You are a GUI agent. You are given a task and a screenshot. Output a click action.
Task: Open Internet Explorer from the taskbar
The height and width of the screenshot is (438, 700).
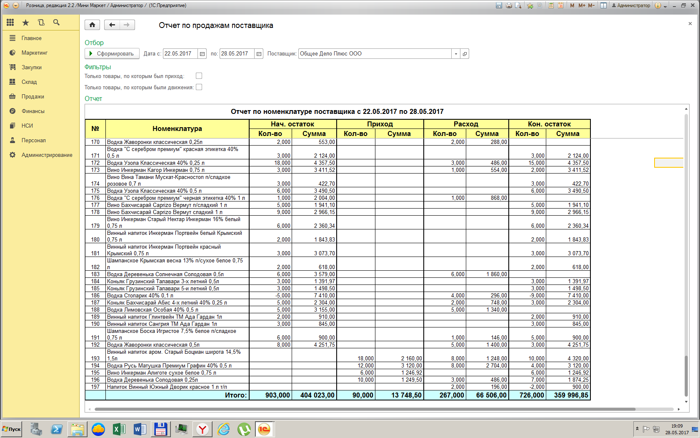click(x=223, y=429)
